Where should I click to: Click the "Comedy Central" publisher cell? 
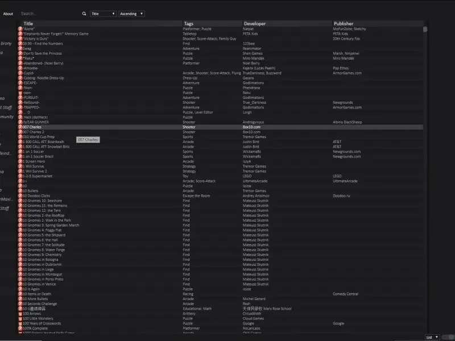click(x=346, y=294)
